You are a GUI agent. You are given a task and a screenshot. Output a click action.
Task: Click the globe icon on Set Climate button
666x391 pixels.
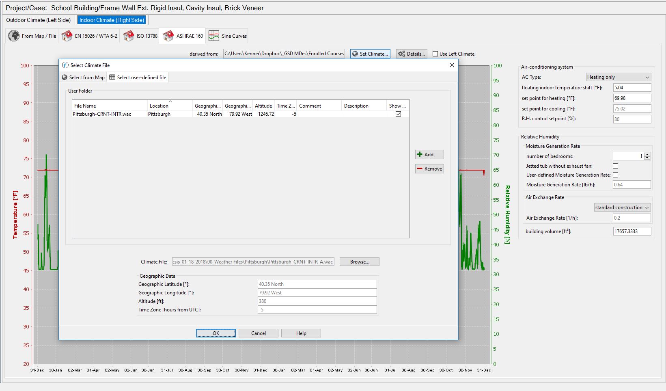click(x=355, y=54)
